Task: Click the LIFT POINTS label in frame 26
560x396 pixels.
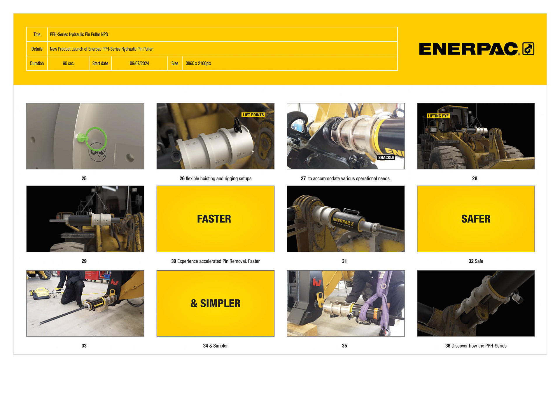Action: pos(253,115)
